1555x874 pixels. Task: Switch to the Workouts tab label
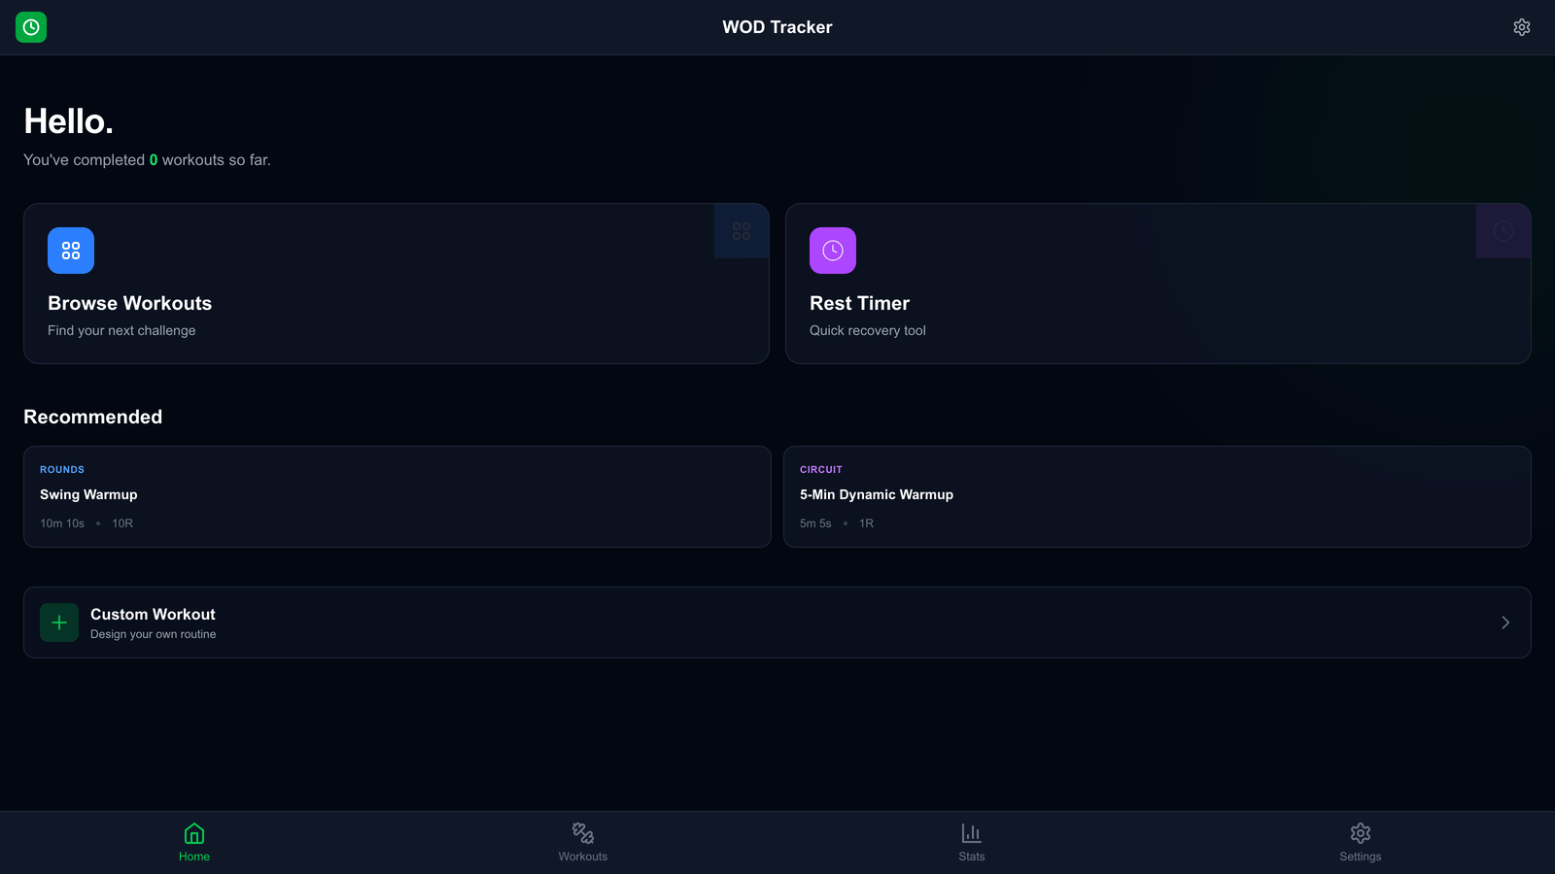583,857
